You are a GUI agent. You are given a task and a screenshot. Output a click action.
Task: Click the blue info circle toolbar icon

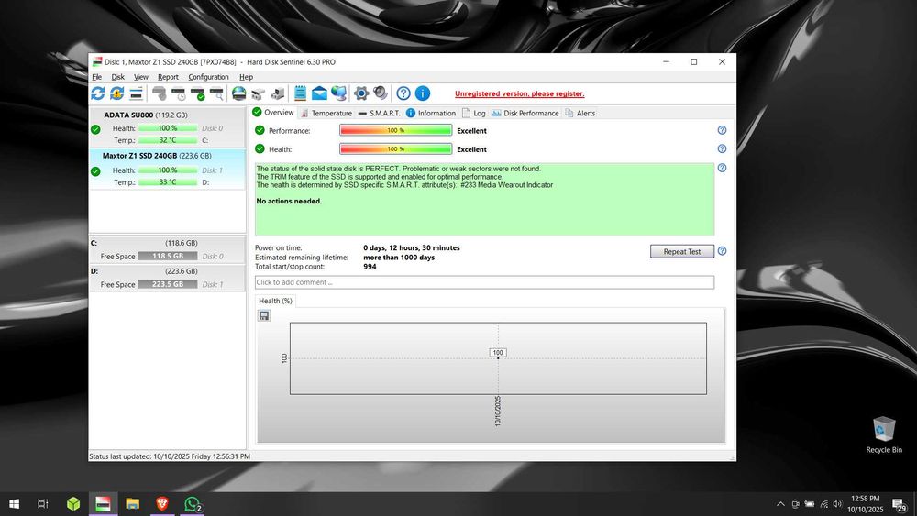pos(422,93)
